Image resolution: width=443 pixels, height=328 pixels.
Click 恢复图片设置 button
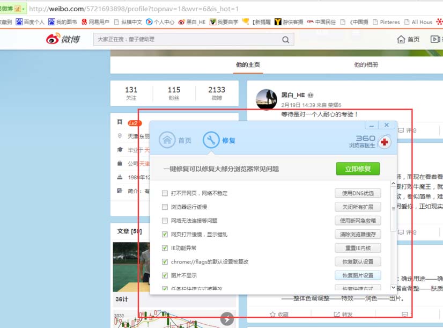point(358,275)
